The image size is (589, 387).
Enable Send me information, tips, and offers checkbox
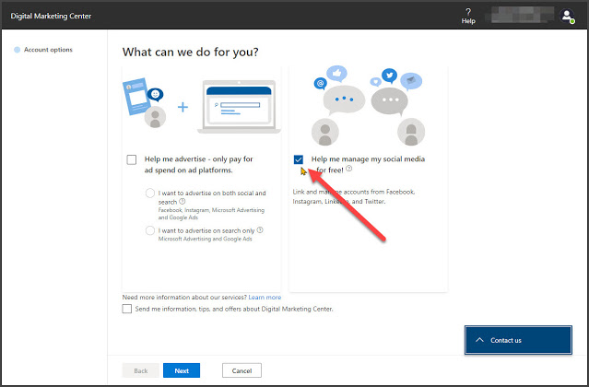127,309
